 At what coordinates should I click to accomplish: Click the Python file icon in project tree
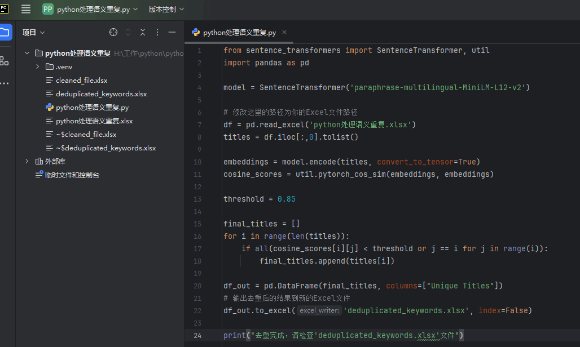(x=50, y=108)
